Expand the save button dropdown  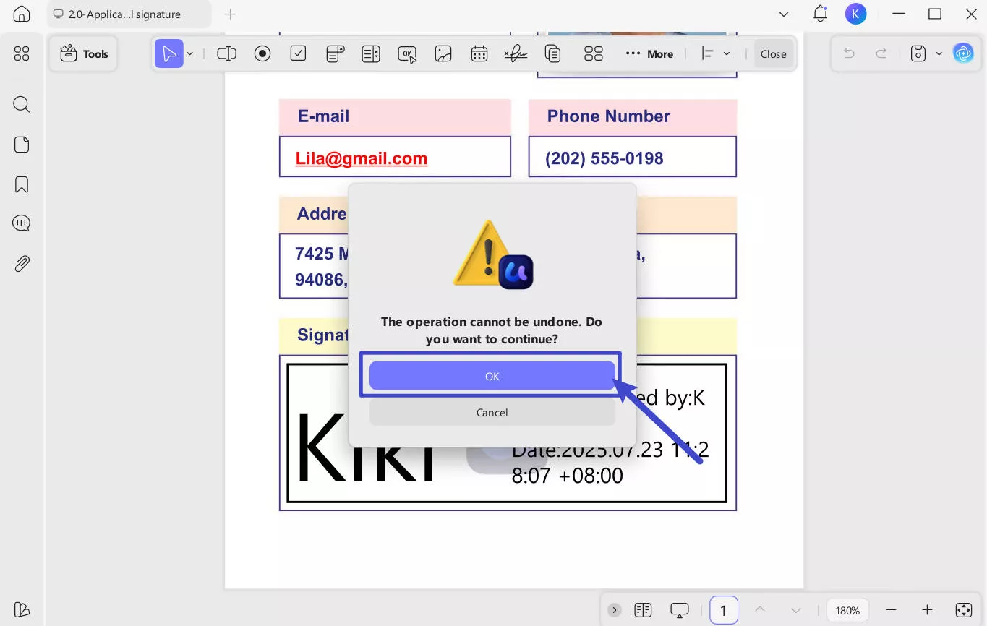pyautogui.click(x=939, y=53)
